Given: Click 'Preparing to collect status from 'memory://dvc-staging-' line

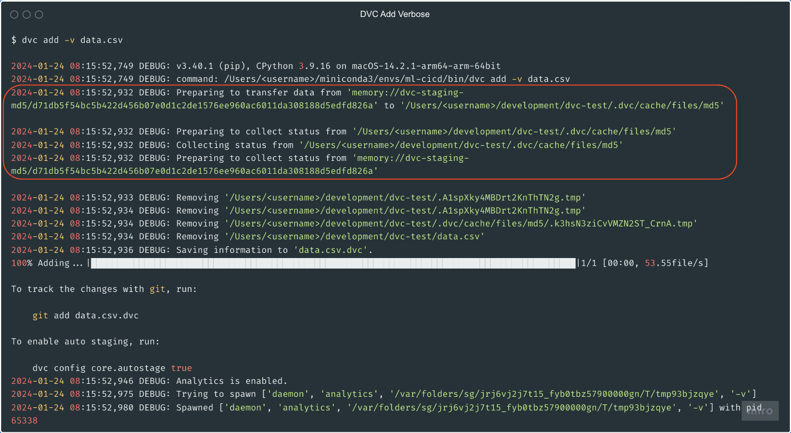Looking at the screenshot, I should click(240, 158).
